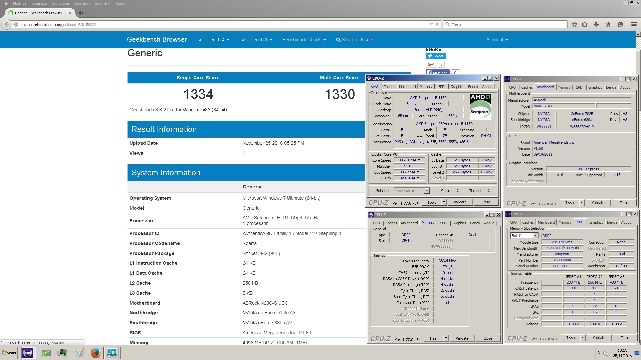The image size is (641, 360).
Task: Open a new tab with the plus icon
Action: coord(81,13)
